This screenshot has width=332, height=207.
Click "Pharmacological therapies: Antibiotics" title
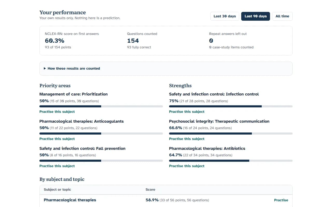[207, 149]
